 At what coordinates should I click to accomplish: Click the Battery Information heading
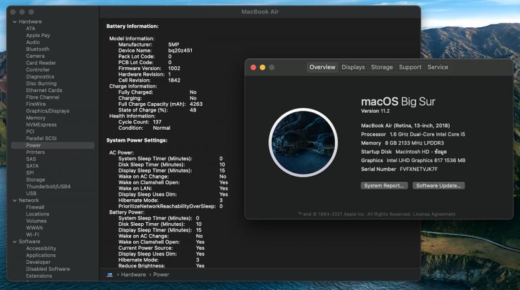click(x=133, y=26)
